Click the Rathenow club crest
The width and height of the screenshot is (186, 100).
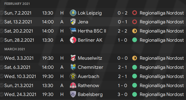73,85
